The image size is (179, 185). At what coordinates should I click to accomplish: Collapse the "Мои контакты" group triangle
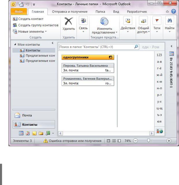(x=15, y=45)
